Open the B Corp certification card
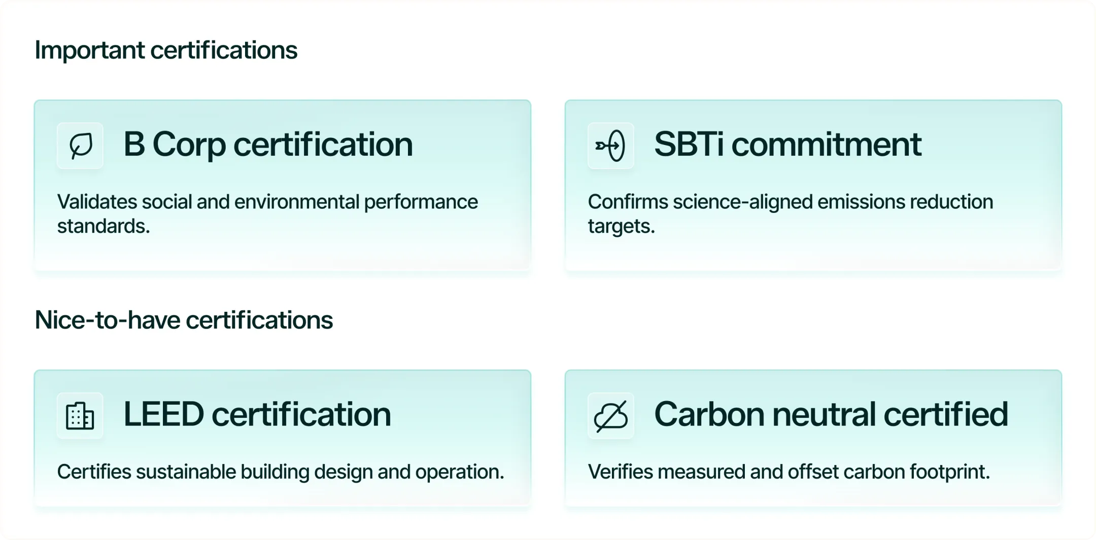The height and width of the screenshot is (540, 1096). click(283, 186)
